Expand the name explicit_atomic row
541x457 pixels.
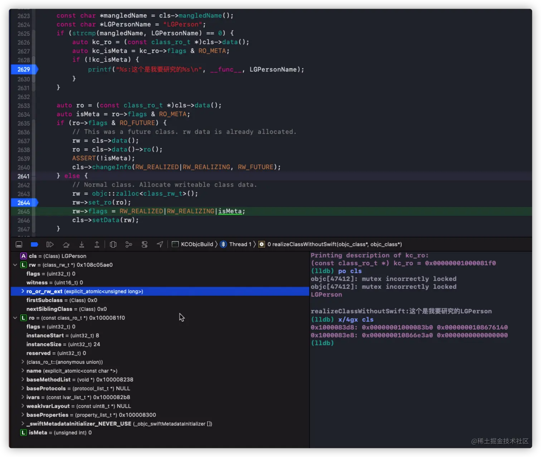(x=23, y=371)
